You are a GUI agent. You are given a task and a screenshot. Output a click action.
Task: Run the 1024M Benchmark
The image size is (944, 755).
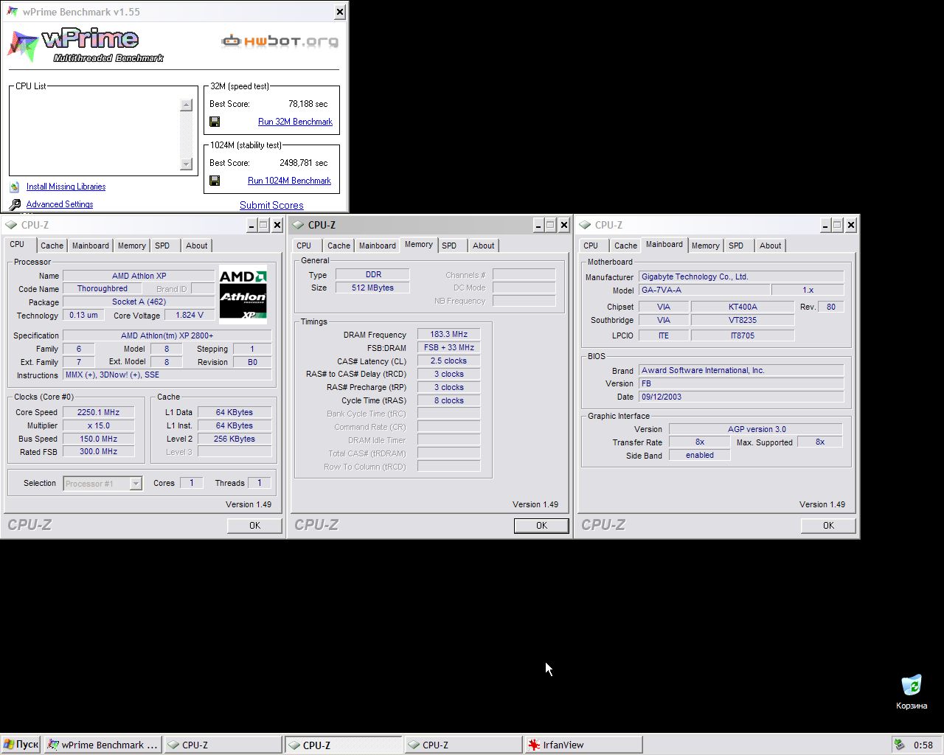click(289, 181)
